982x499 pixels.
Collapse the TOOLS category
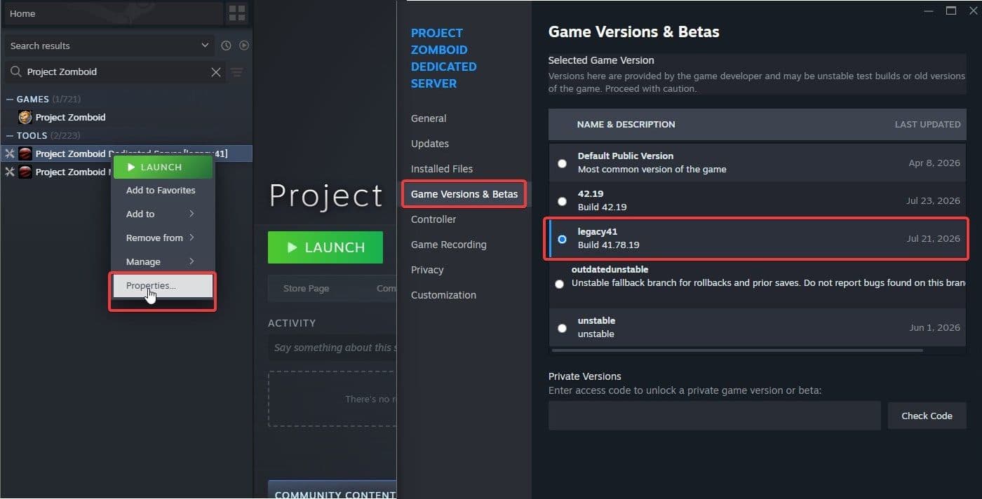(10, 135)
